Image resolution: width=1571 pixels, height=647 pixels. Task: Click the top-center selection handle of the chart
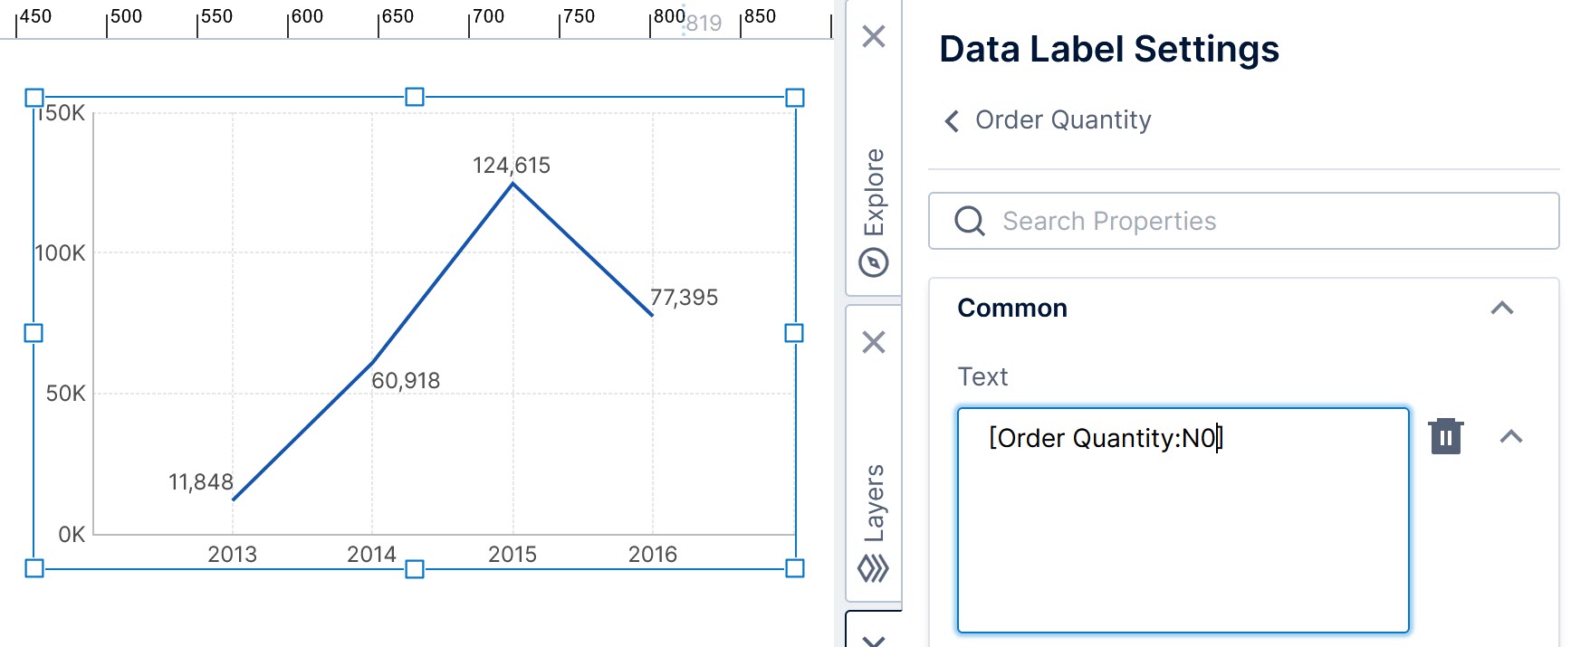415,97
